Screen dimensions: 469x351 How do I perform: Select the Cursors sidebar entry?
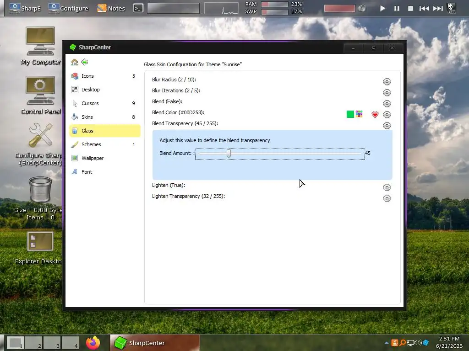click(x=105, y=103)
